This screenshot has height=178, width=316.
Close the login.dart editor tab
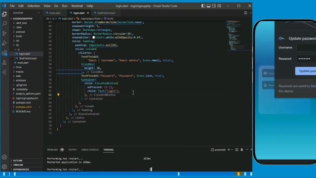point(88,13)
